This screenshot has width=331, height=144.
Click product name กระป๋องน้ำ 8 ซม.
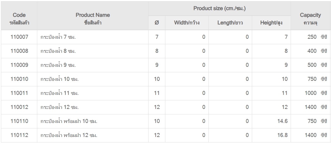click(x=58, y=51)
